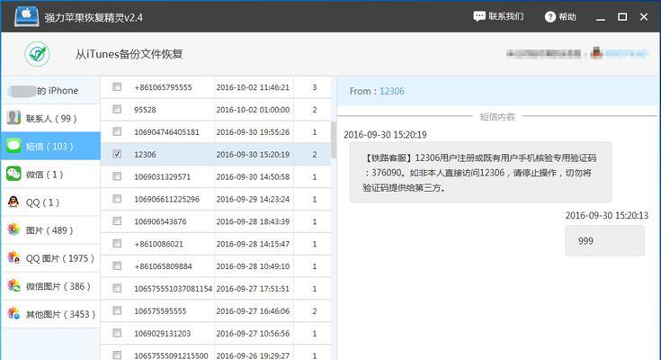Open the 短信 (103) category
The width and height of the screenshot is (661, 360).
(50, 146)
